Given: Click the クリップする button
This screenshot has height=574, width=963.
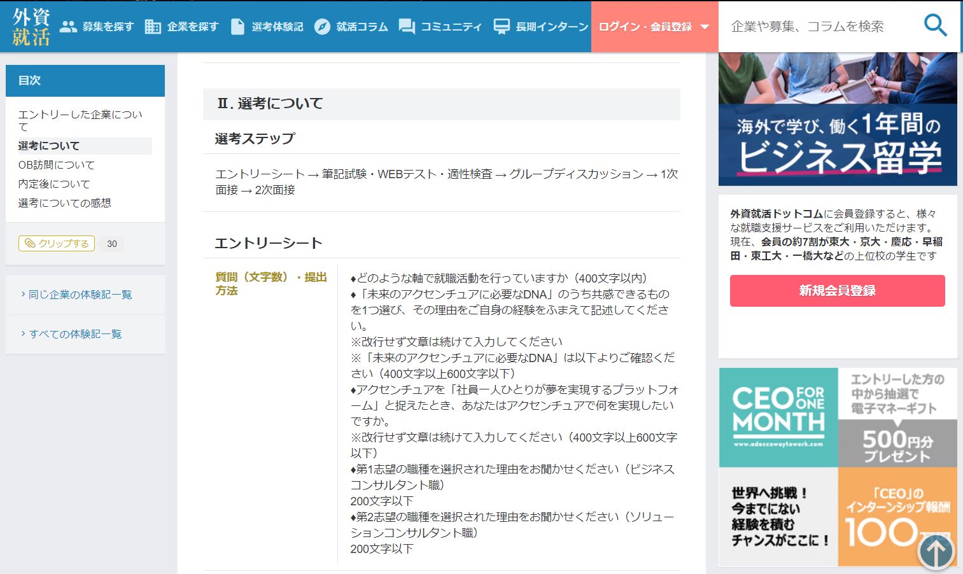Looking at the screenshot, I should pyautogui.click(x=57, y=244).
